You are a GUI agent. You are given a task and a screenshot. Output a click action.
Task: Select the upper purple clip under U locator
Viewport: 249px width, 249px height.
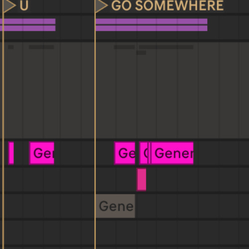(28, 21)
